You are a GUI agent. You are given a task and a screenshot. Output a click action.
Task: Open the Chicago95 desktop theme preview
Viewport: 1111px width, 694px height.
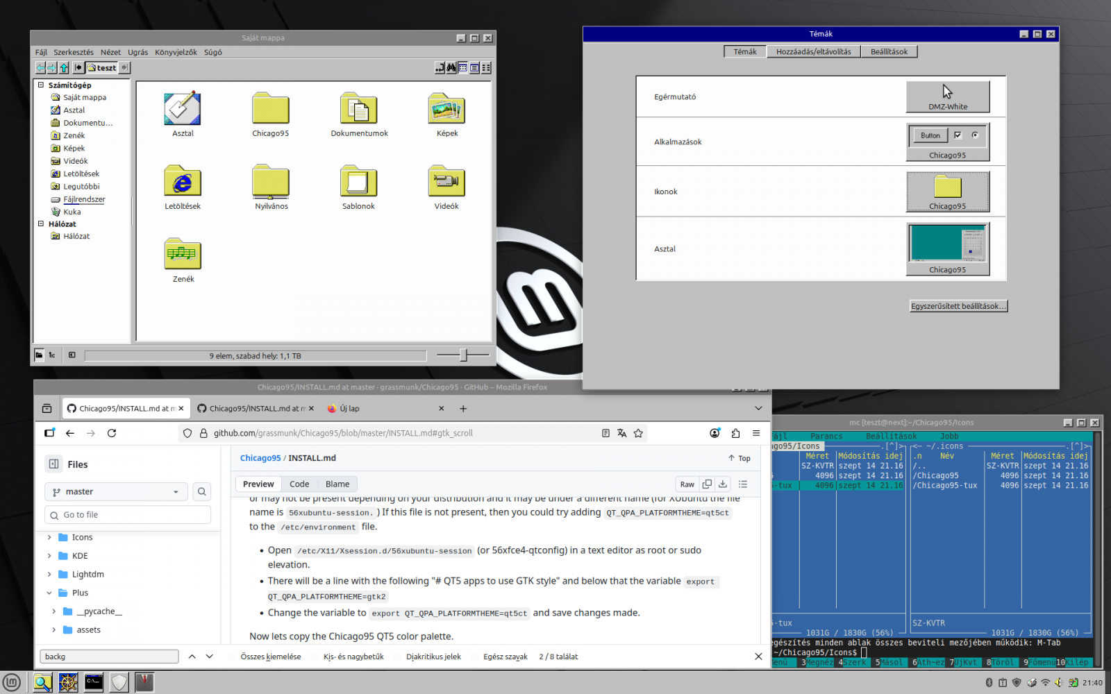[948, 249]
